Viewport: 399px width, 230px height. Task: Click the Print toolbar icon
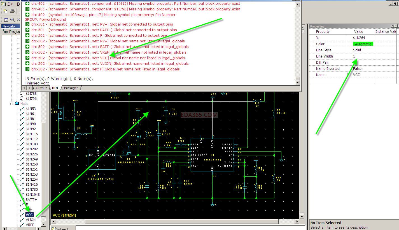[12, 12]
